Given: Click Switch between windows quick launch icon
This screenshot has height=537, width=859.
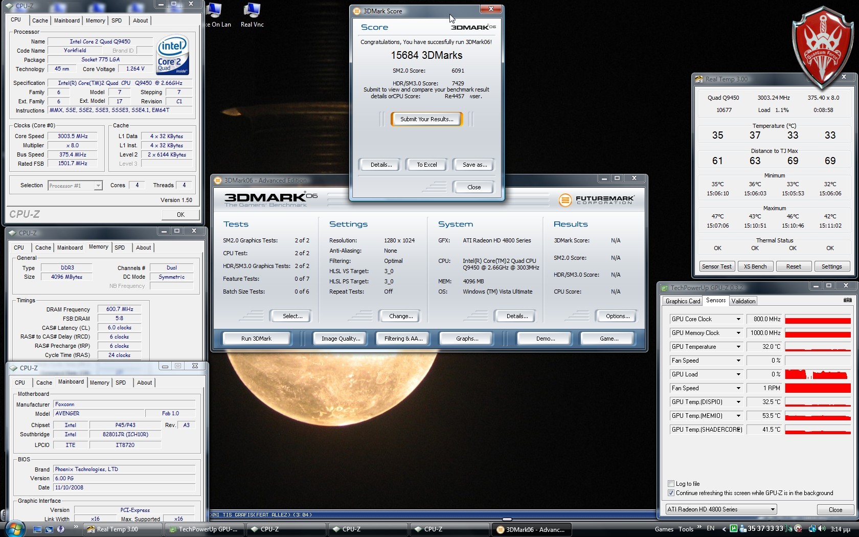Looking at the screenshot, I should [49, 529].
